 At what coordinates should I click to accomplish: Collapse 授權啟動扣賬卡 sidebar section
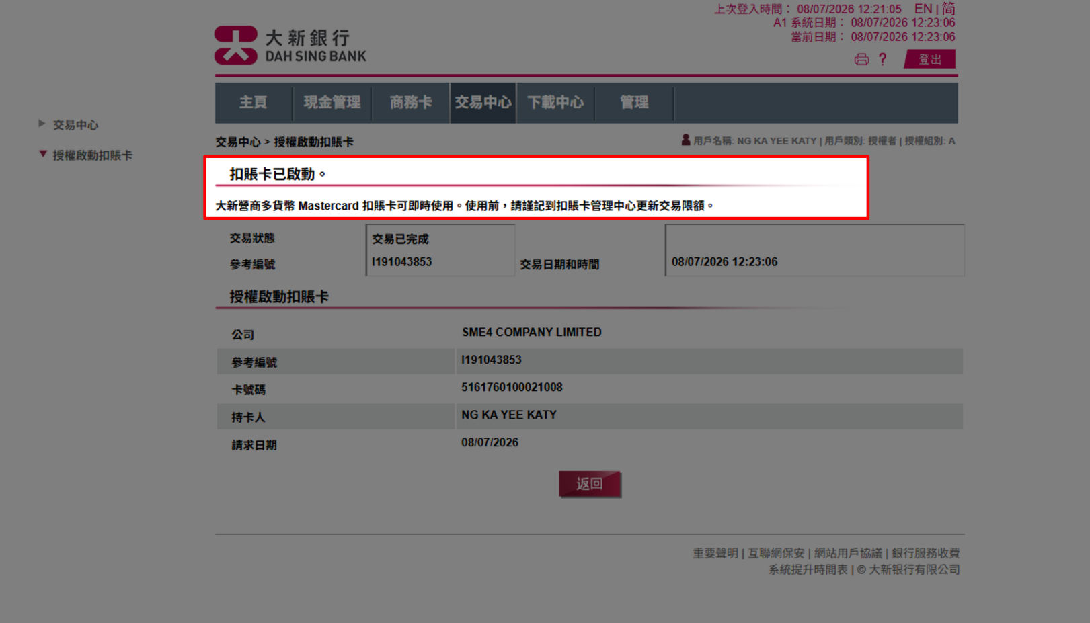click(x=43, y=155)
